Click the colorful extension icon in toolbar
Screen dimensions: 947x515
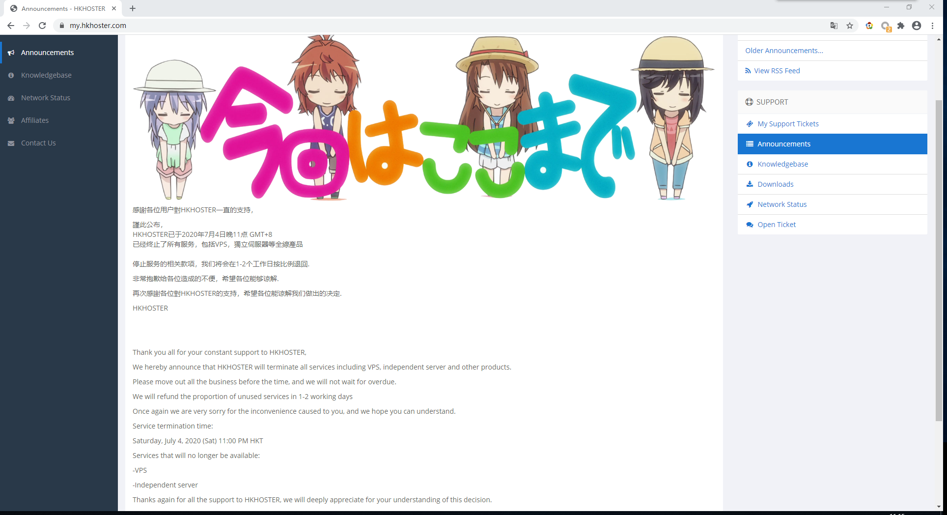pyautogui.click(x=869, y=26)
